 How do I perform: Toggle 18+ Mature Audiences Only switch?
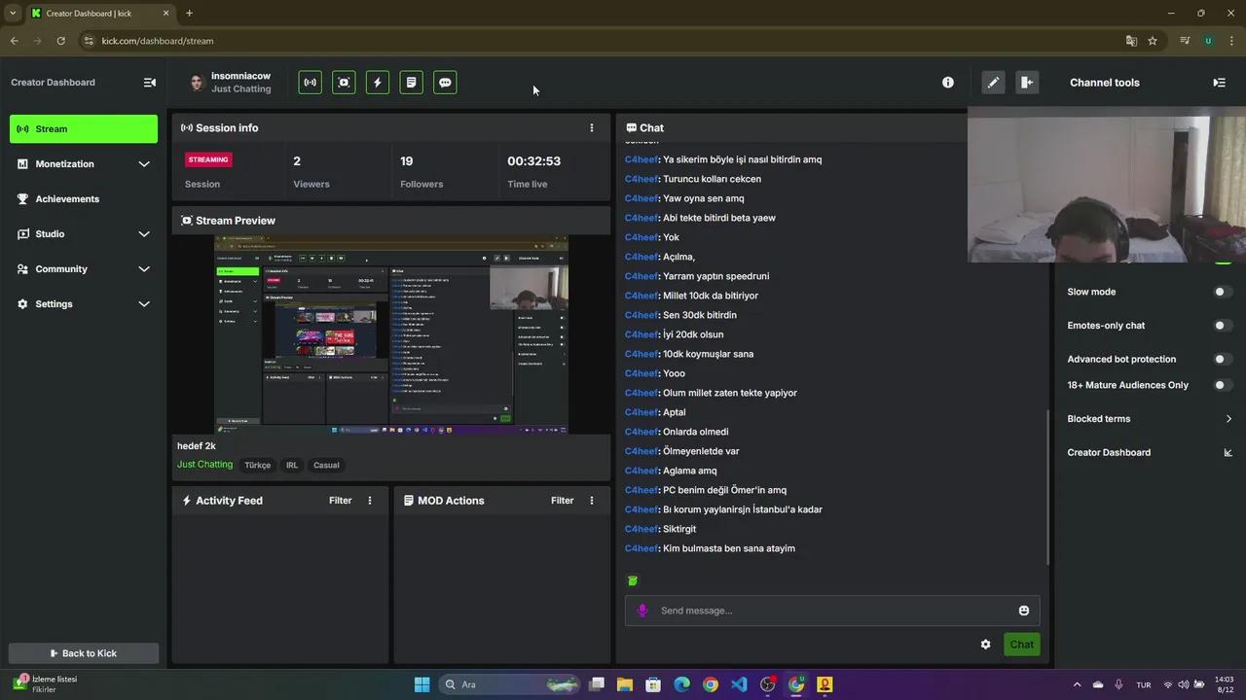point(1223,385)
